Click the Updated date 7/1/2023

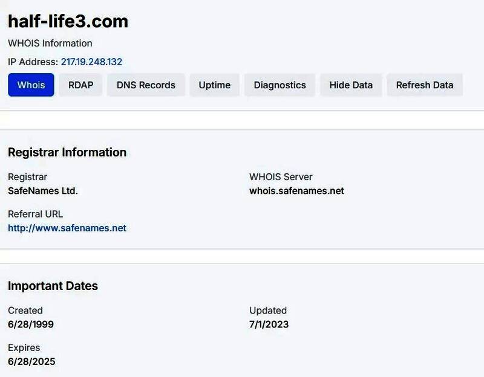click(269, 324)
